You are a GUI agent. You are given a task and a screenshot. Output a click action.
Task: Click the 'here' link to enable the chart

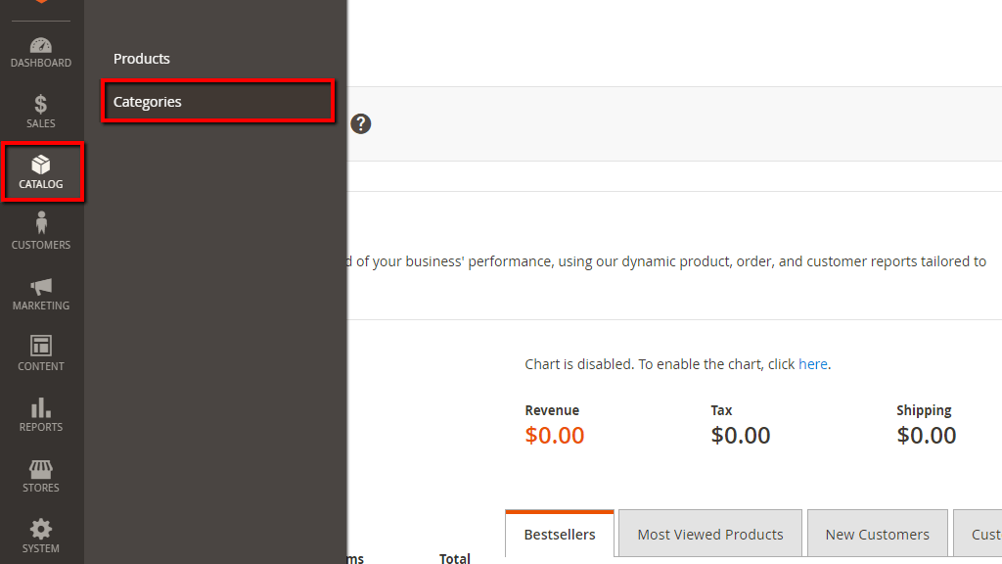(x=813, y=363)
